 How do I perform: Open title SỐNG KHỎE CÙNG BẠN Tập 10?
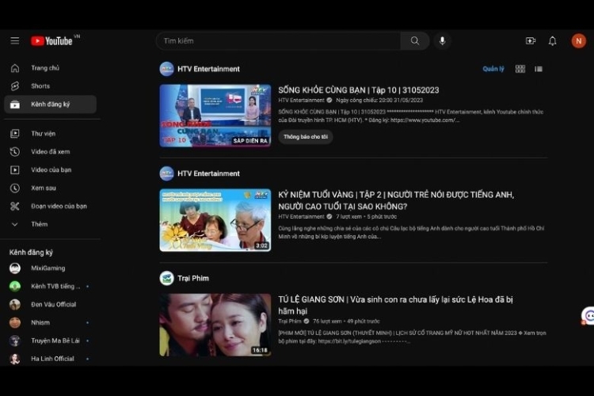pyautogui.click(x=358, y=90)
